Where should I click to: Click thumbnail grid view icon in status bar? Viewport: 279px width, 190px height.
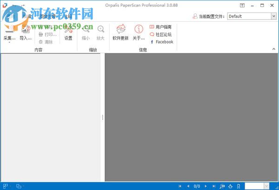6,186
